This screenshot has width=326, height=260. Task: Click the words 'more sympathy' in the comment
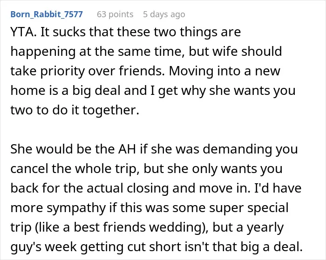pyautogui.click(x=58, y=207)
